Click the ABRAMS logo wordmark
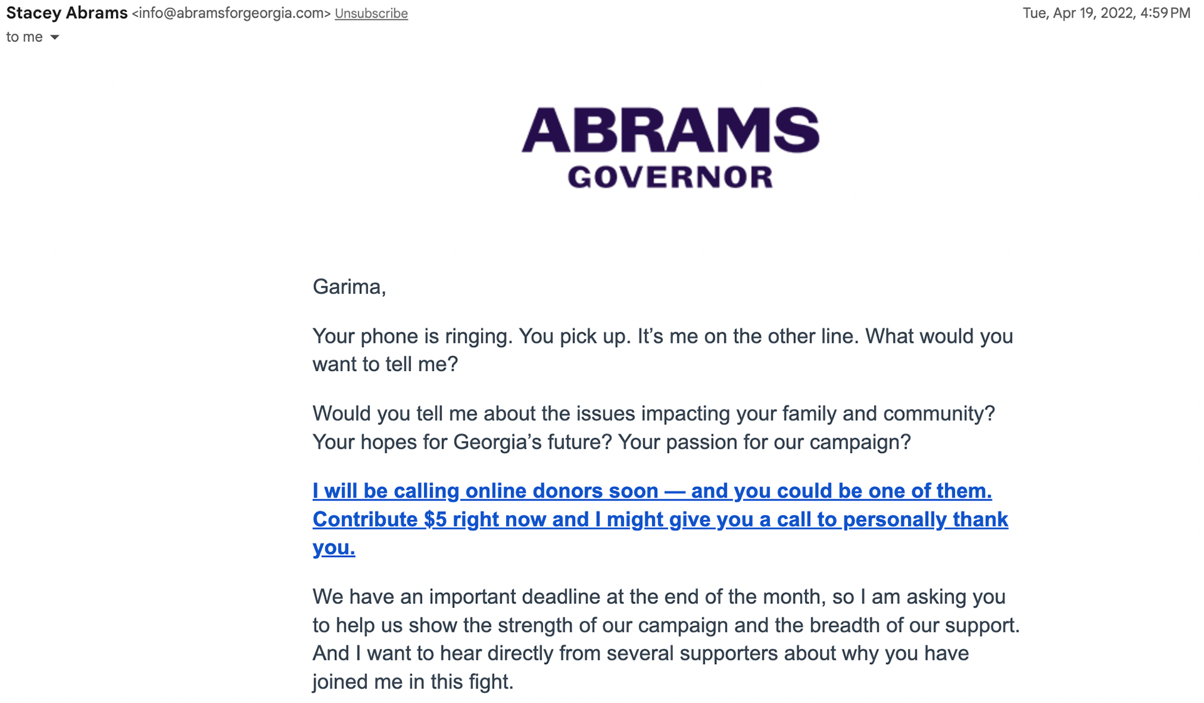 [670, 130]
